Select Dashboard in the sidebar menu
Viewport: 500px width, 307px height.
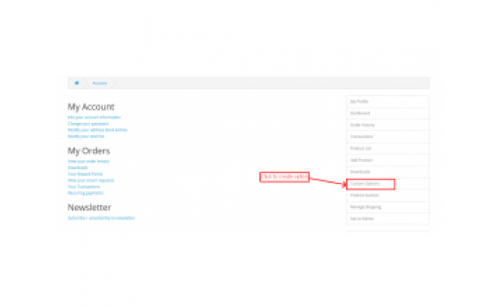[388, 114]
